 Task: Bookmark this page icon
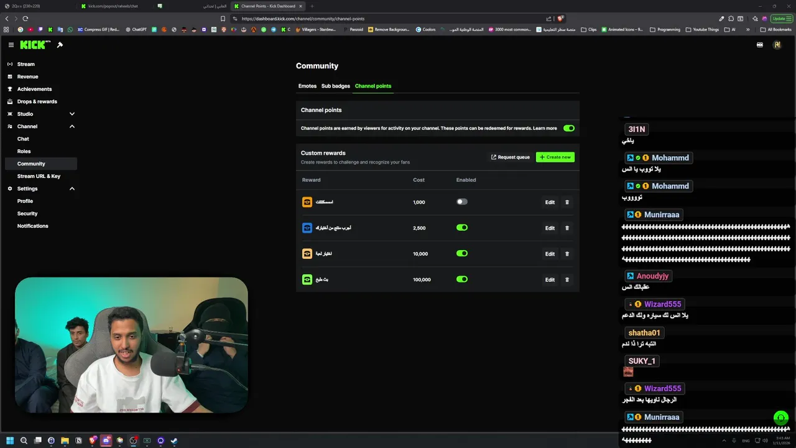tap(223, 19)
